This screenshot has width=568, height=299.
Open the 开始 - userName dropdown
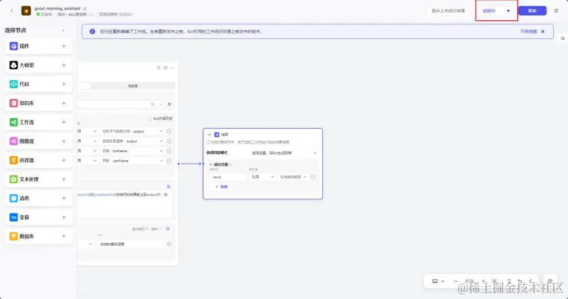(133, 161)
